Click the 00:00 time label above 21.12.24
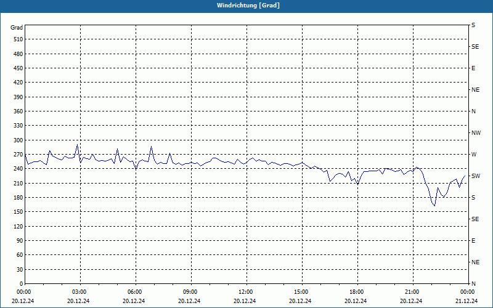Screen dimensions: 493x308 [x=468, y=292]
